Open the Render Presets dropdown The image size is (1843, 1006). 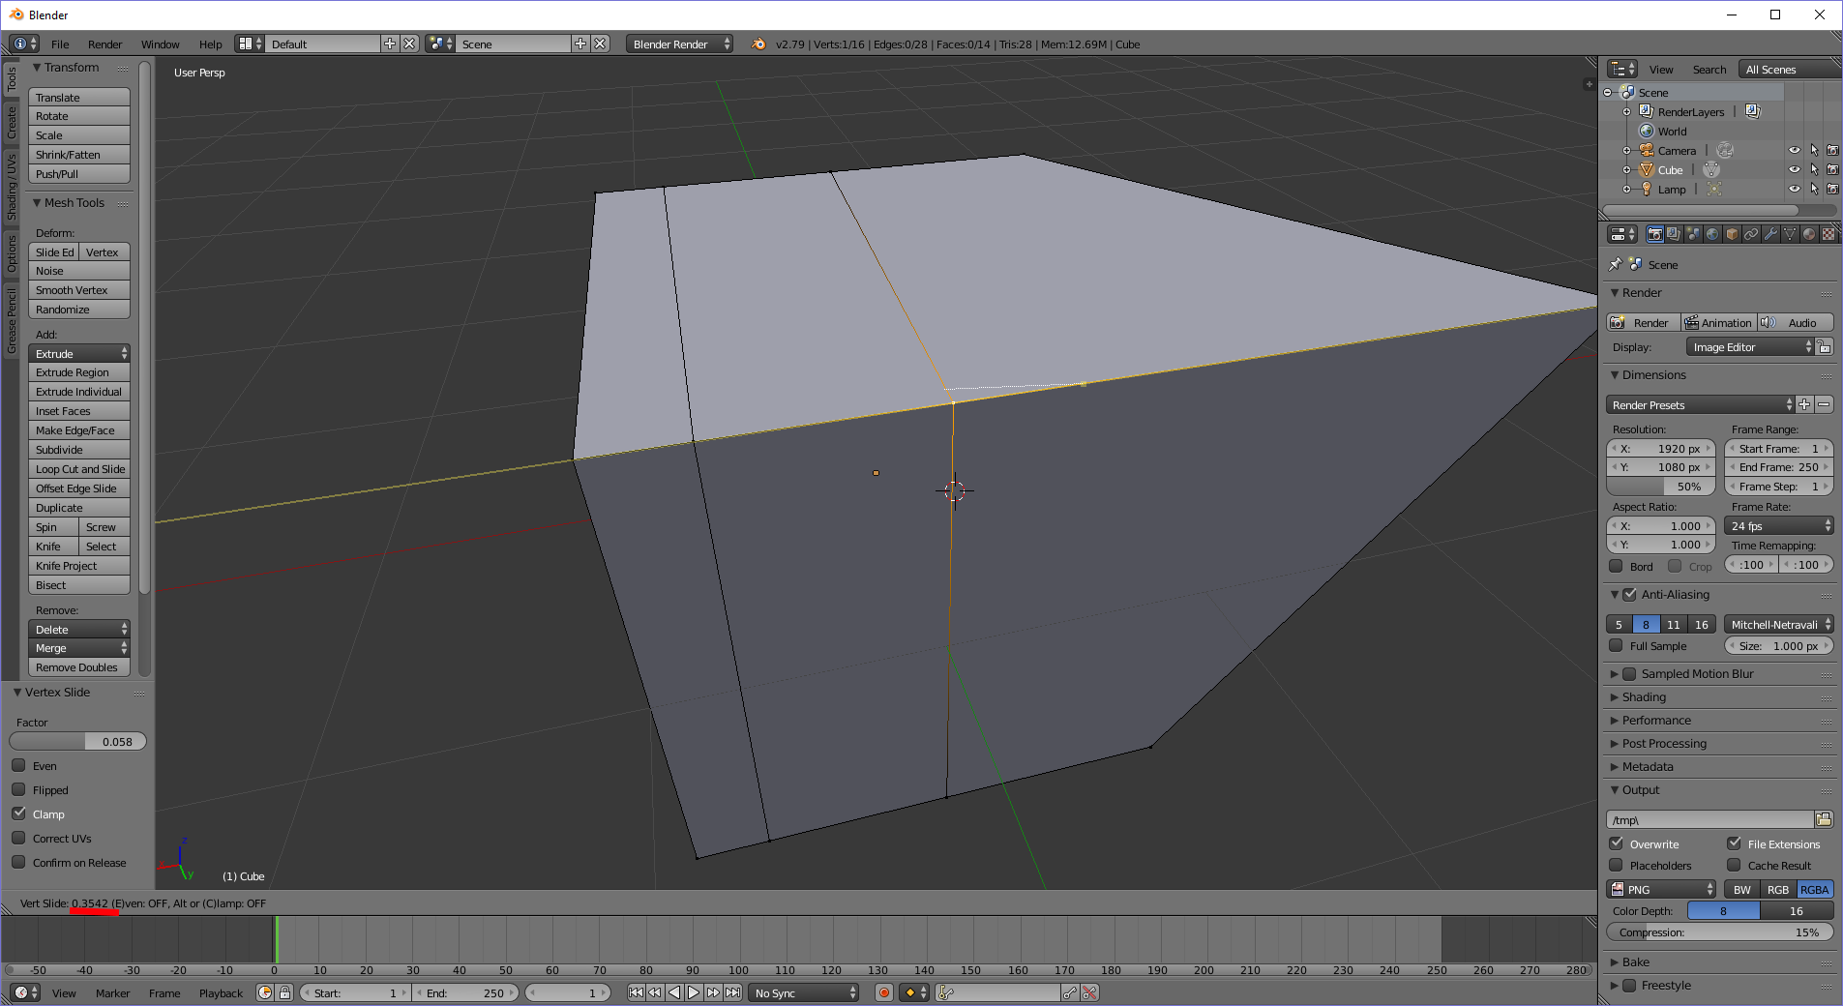[1700, 404]
